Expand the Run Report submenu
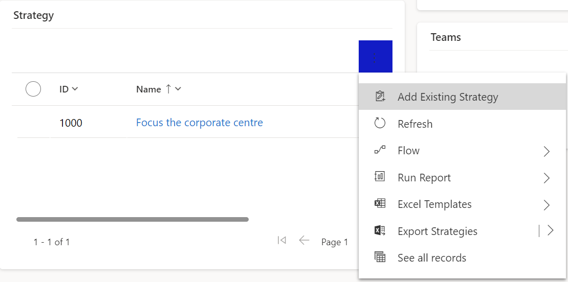568x282 pixels. pos(547,178)
